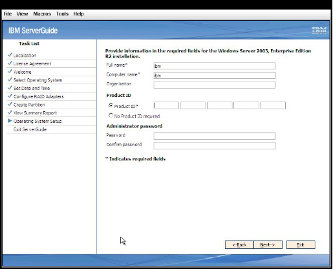Click the fourth Product ID segment box
The height and width of the screenshot is (269, 333).
(246, 105)
